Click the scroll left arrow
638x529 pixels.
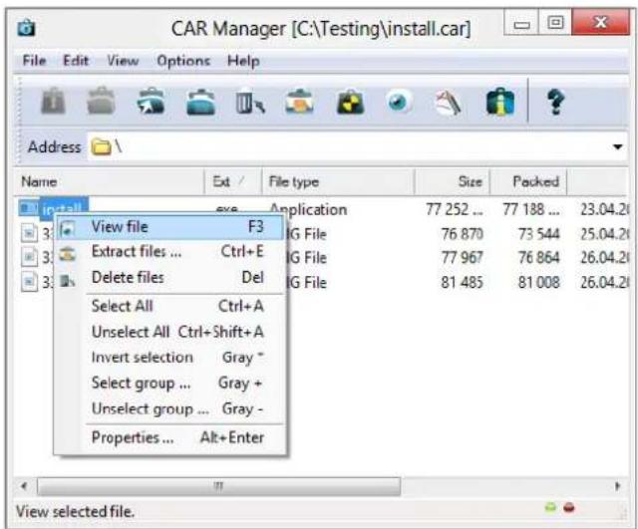tap(24, 486)
